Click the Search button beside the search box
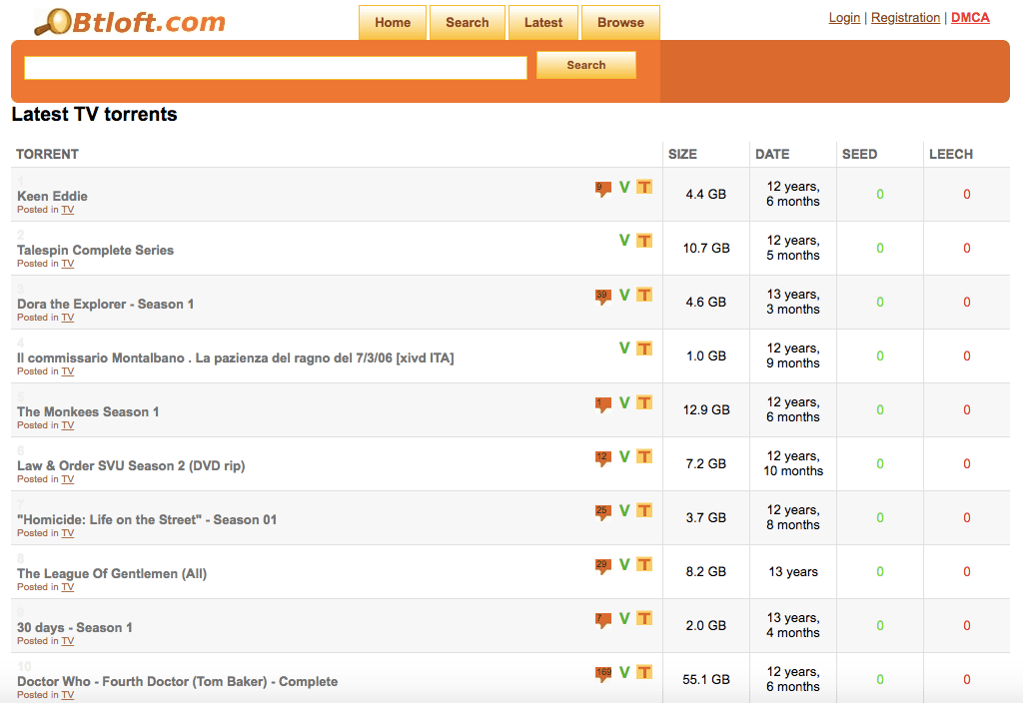1023x703 pixels. [585, 65]
